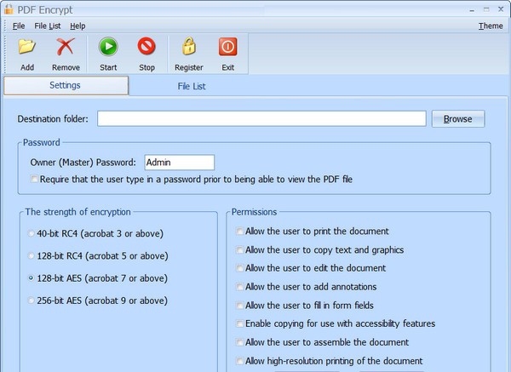Image resolution: width=511 pixels, height=372 pixels.
Task: Select 256-bit AES encryption
Action: 31,300
